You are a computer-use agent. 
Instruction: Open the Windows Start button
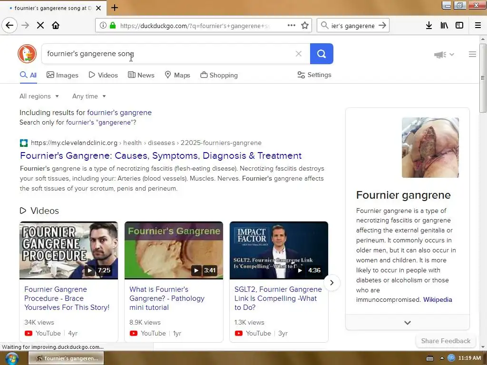coord(12,358)
